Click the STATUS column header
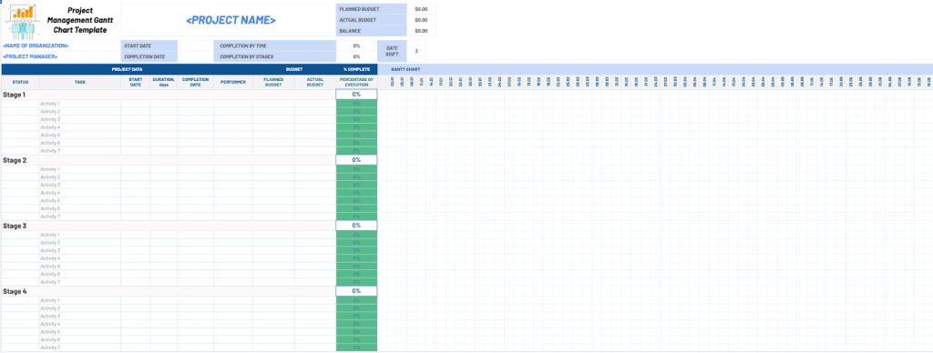This screenshot has width=933, height=353. click(x=21, y=82)
